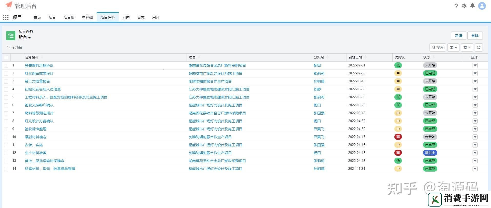Click the green project task list icon
Screen dimensions: 491x208
pos(11,36)
